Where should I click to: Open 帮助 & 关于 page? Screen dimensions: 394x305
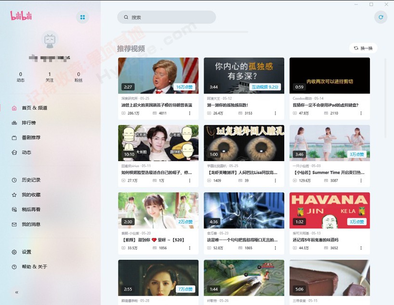coord(30,267)
